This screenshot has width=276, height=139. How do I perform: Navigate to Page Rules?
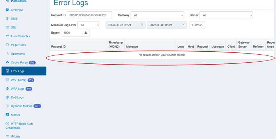[x=18, y=45]
